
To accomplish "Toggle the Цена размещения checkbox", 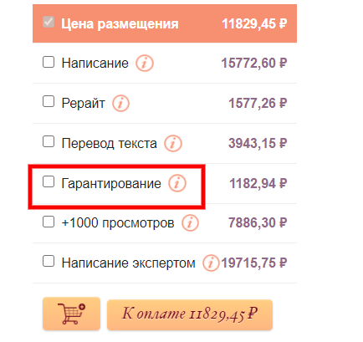I will 49,22.
